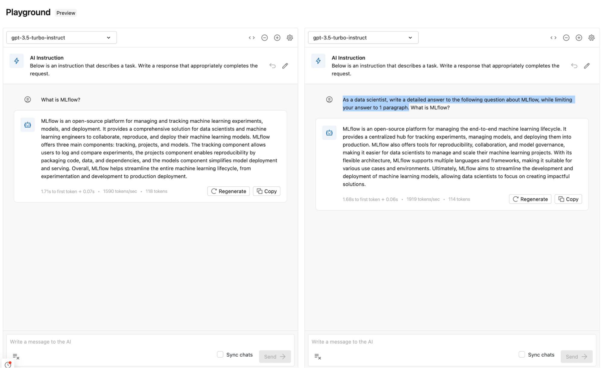The image size is (603, 368).
Task: Select the left panel message input field
Action: pos(150,341)
